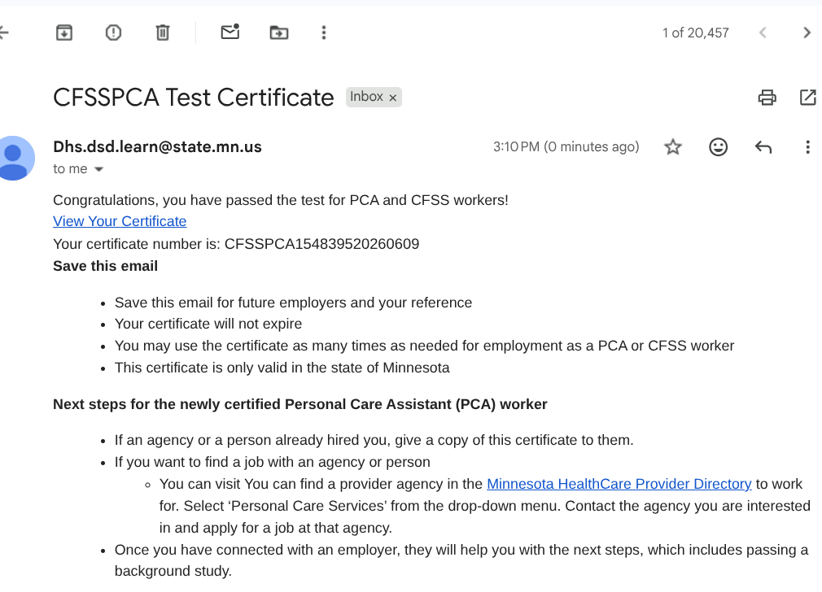822x592 pixels.
Task: Click the sender's profile avatar
Action: point(15,159)
